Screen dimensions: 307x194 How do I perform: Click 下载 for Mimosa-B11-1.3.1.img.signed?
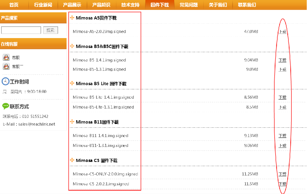point(282,145)
